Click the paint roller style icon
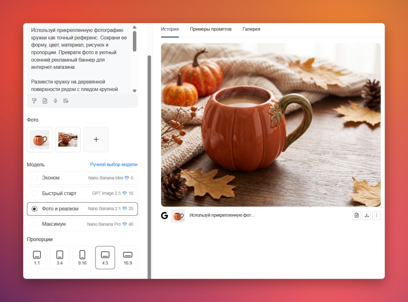This screenshot has height=302, width=408. 34,101
